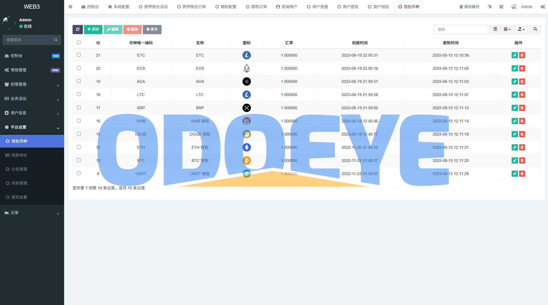Viewport: 548px width, 305px height.
Task: Open the export data dropdown
Action: [x=521, y=29]
